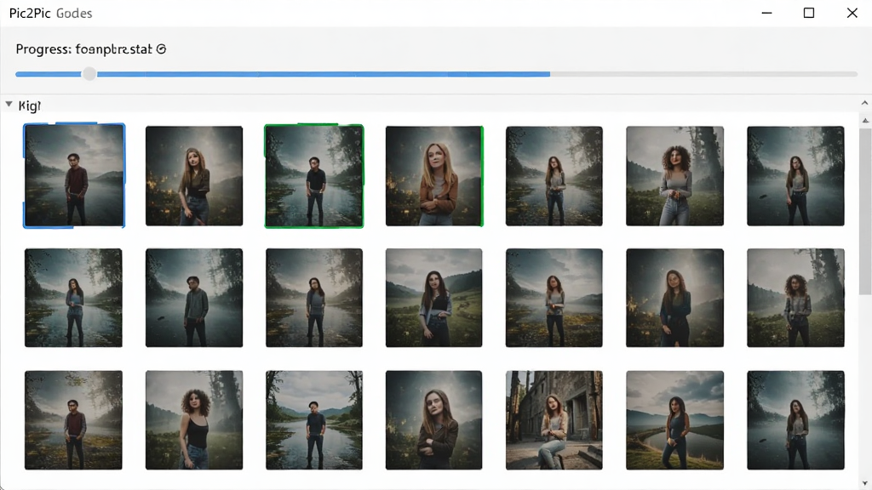Open the thumbnail of woman sitting by stone building
Screen dimensions: 872x490
[554, 420]
